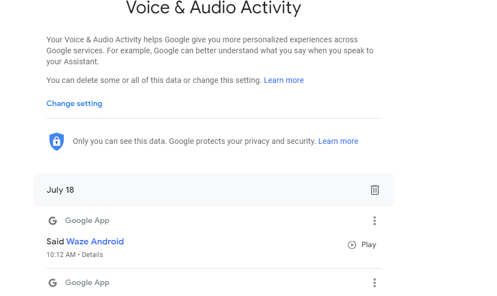Open three-dot menu for the lower Google App entry
The width and height of the screenshot is (497, 296).
click(x=374, y=283)
